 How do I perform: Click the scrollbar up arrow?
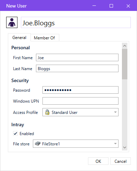[125, 46]
